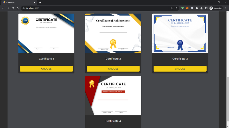The width and height of the screenshot is (229, 128).
Task: Click the Certificate 4 red preview thumbnail
Action: click(x=113, y=96)
